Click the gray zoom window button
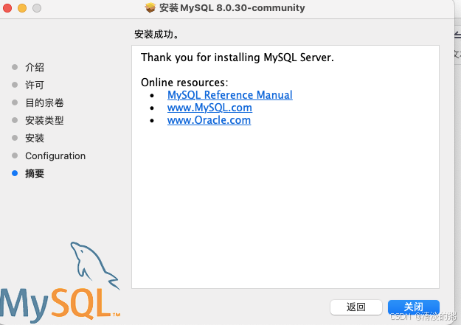461x325 pixels. [37, 8]
